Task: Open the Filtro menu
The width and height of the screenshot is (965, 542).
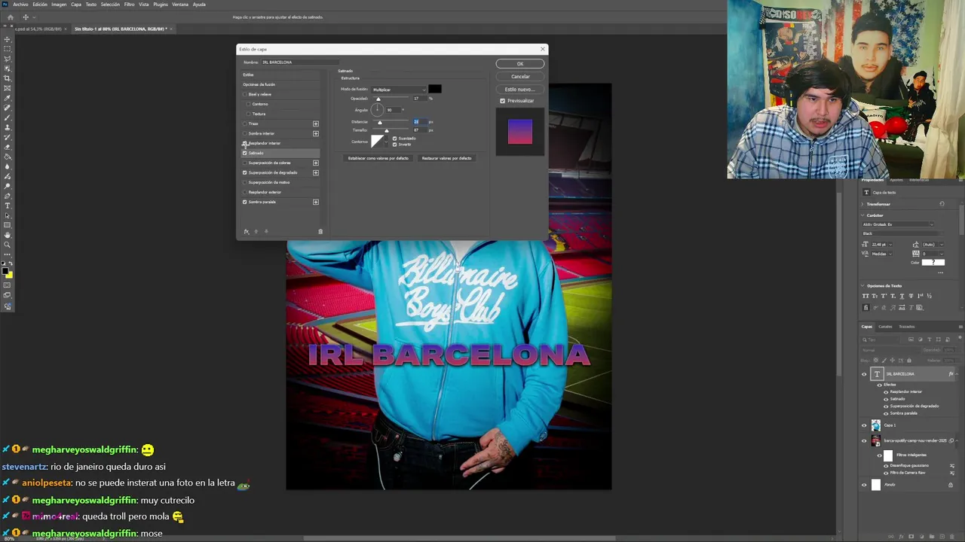Action: (x=129, y=5)
